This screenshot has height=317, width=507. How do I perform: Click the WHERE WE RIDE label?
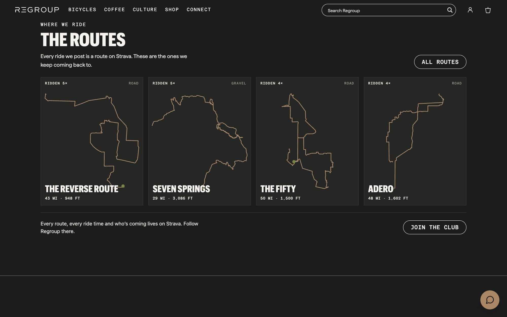click(x=63, y=25)
